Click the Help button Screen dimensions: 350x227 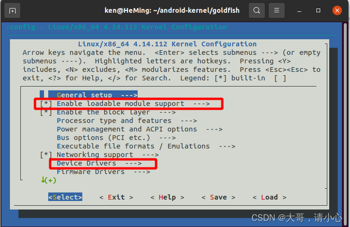coord(167,197)
